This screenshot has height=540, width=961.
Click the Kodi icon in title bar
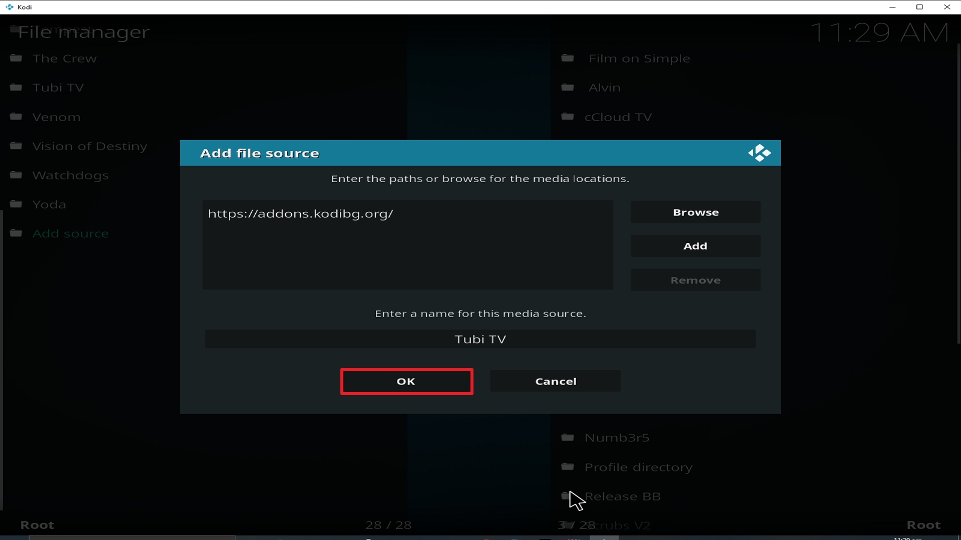10,7
